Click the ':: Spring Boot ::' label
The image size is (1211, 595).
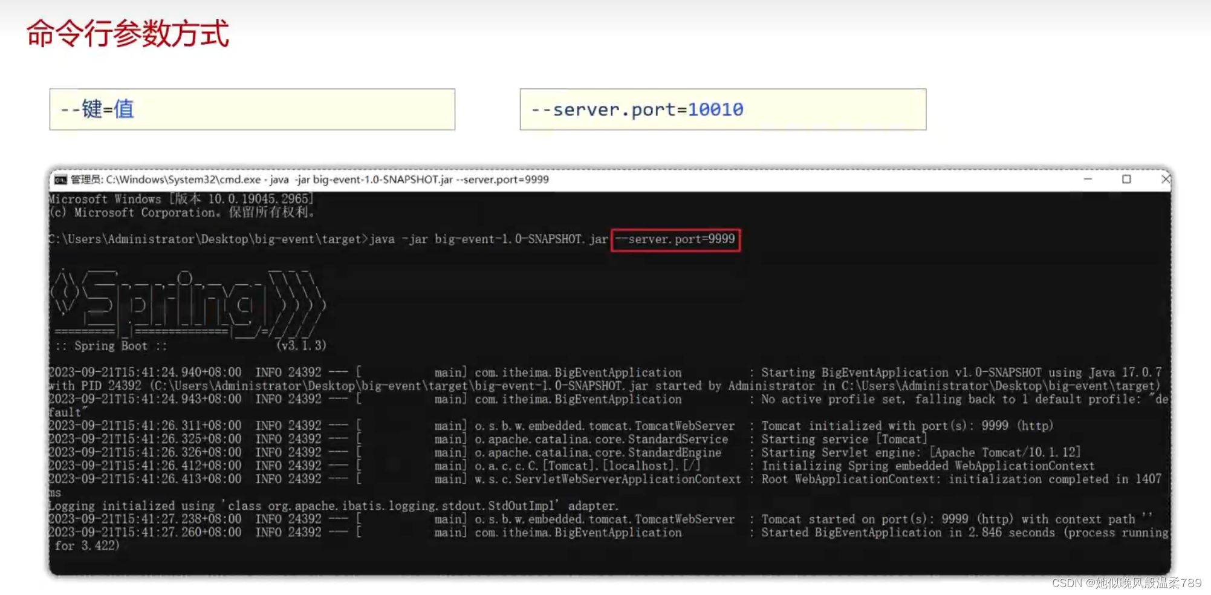111,346
